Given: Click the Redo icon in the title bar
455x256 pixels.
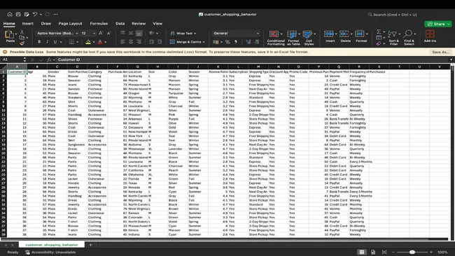Looking at the screenshot, I should coord(48,14).
